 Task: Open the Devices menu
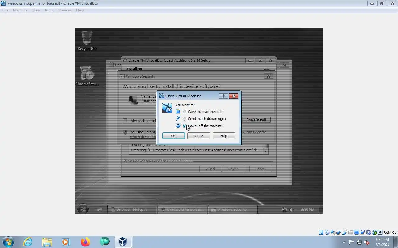point(65,10)
